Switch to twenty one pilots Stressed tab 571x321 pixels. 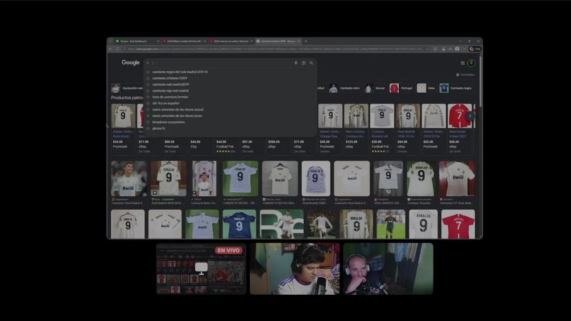[231, 41]
